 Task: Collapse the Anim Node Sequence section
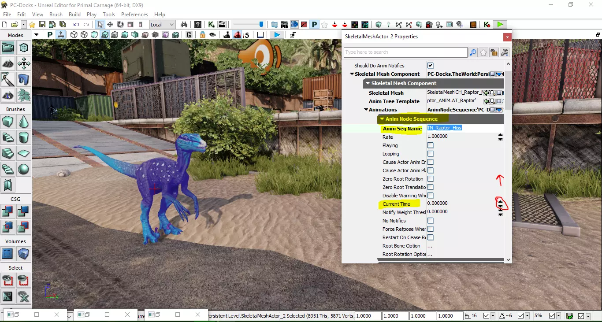[x=382, y=119]
